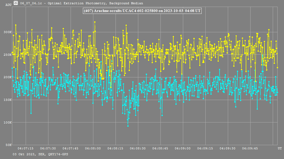Click the light curve icon beside the file name
This screenshot has width=284, height=159.
click(x=16, y=3)
